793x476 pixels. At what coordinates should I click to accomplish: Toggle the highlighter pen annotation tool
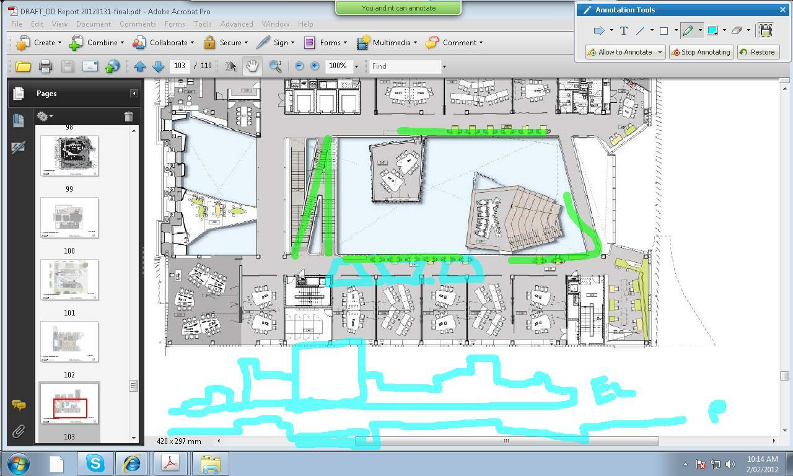tap(688, 30)
